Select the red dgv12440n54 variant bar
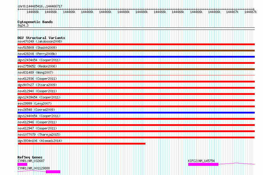263x175 pixels. click(x=136, y=119)
